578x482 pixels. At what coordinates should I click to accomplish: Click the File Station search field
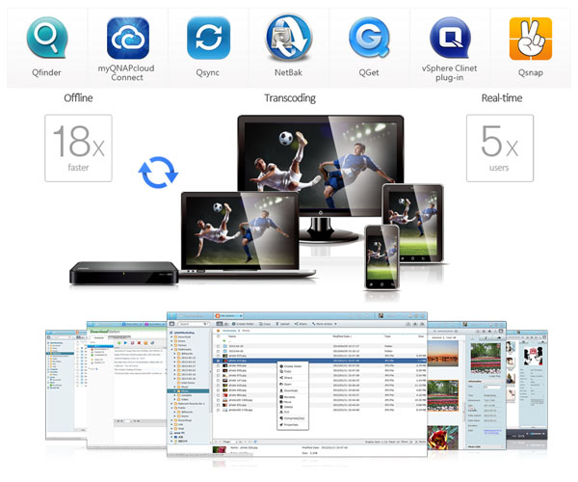193,324
